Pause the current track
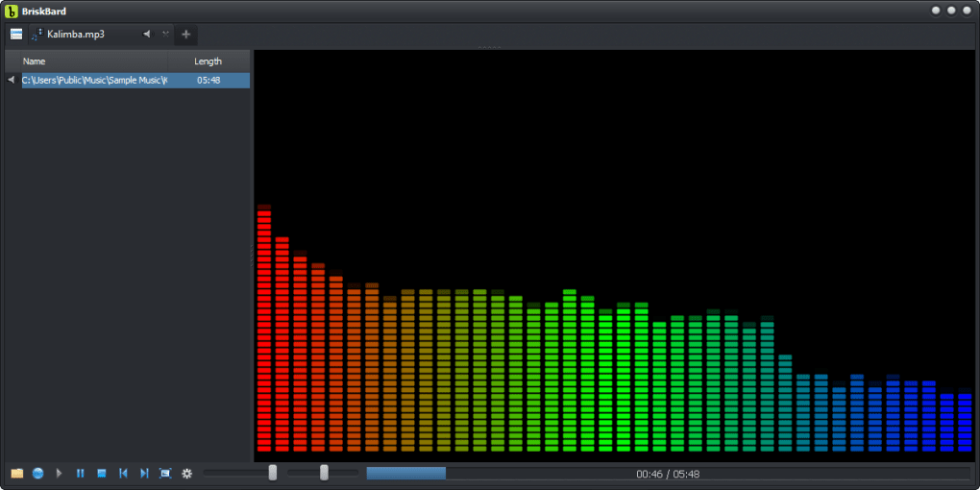This screenshot has width=980, height=490. (81, 474)
